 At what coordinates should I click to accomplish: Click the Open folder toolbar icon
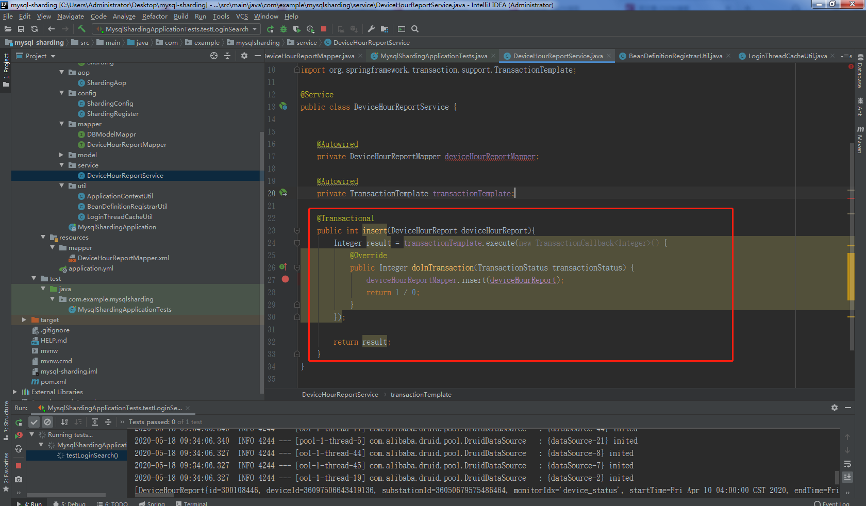(8, 29)
